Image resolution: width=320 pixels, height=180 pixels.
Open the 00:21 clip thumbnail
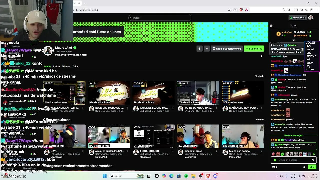pyautogui.click(x=243, y=136)
